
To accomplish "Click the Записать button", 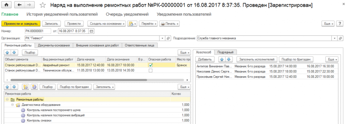I will coord(51,24).
